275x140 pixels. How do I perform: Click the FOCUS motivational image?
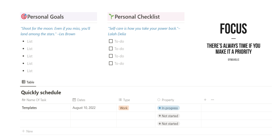pyautogui.click(x=233, y=41)
